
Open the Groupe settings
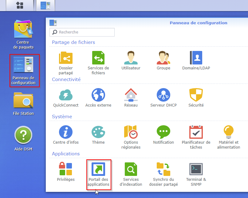coord(163,60)
